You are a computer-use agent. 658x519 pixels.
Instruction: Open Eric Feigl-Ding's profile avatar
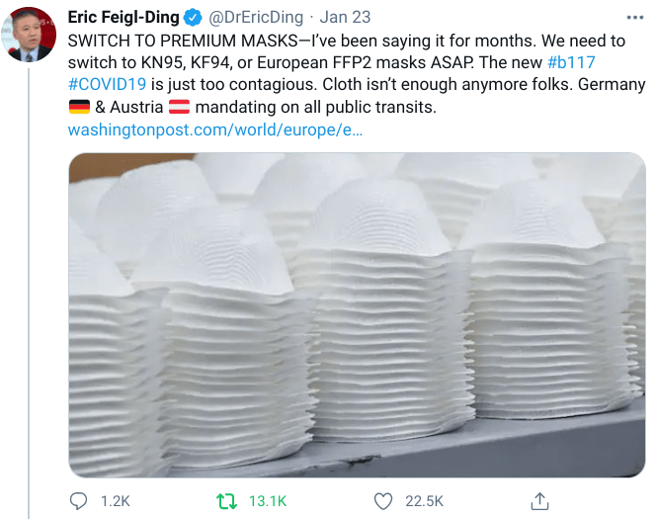point(32,34)
